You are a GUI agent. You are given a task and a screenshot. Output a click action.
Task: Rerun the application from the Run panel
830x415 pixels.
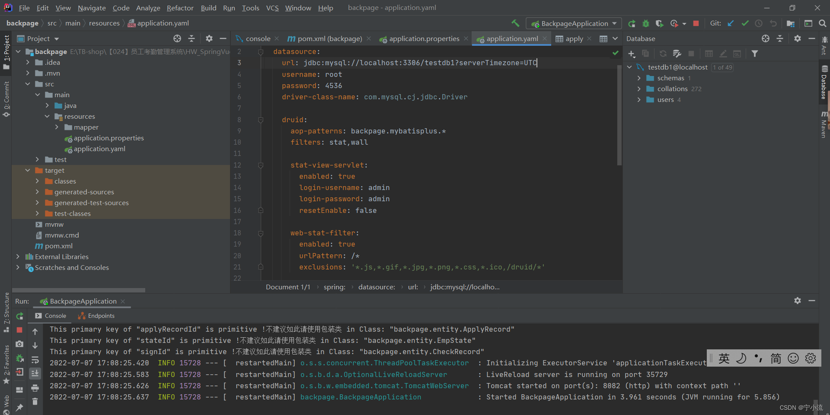19,316
